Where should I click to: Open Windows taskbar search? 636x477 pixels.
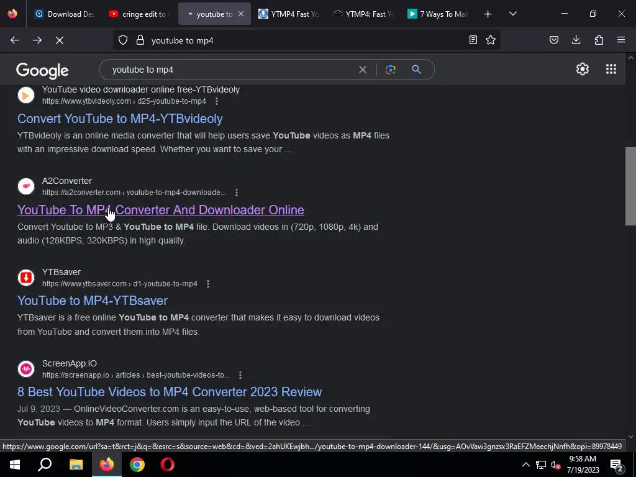click(x=45, y=465)
